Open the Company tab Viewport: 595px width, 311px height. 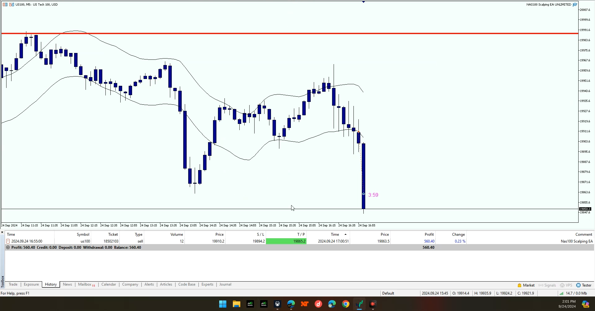point(130,284)
